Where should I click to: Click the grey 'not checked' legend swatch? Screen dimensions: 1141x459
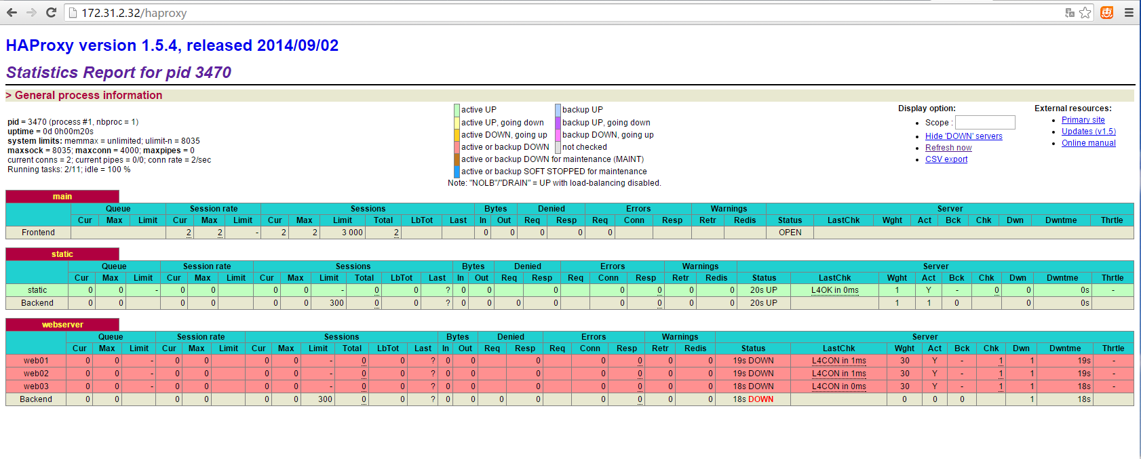point(558,147)
